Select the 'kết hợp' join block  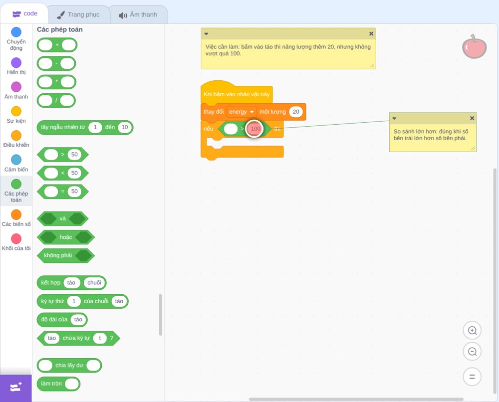coord(71,283)
